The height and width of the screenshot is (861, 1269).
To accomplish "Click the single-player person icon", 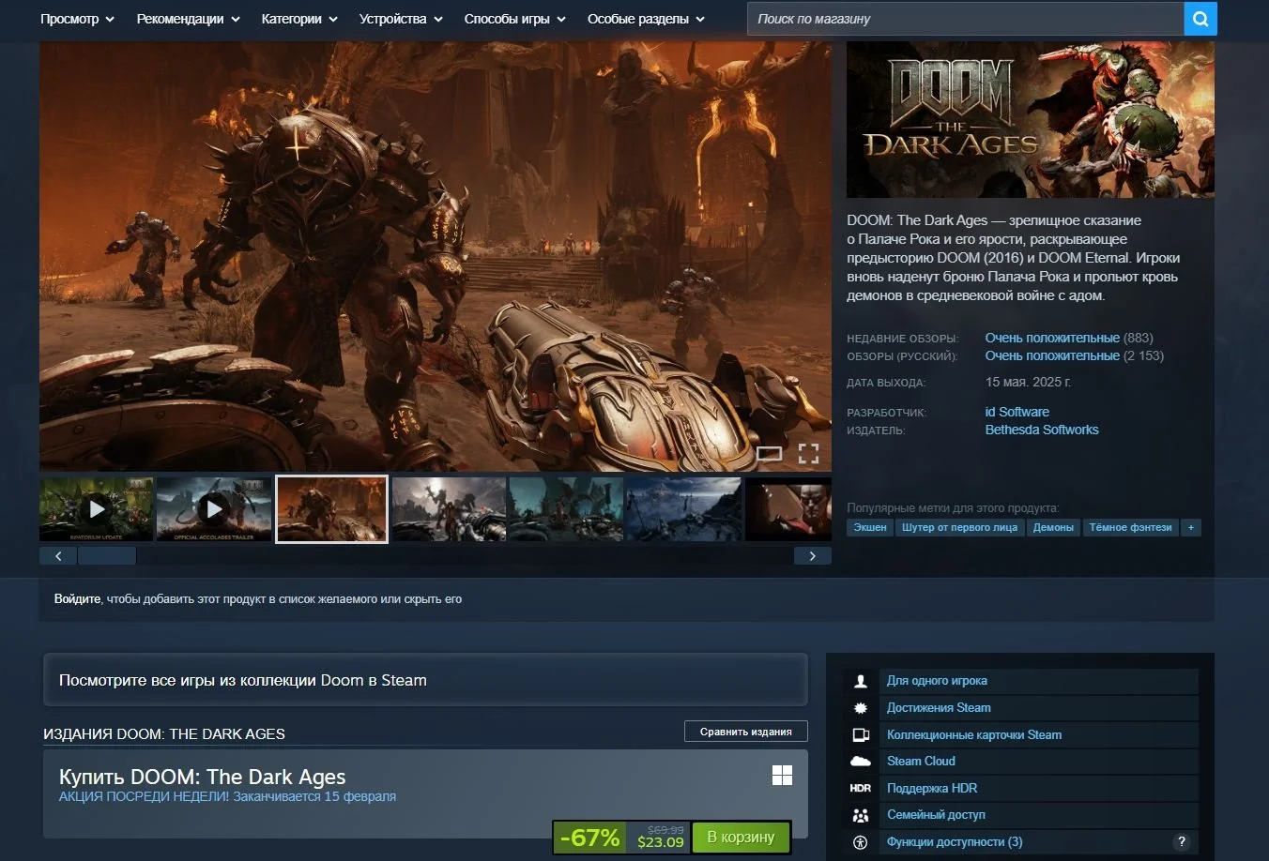I will coord(860,681).
